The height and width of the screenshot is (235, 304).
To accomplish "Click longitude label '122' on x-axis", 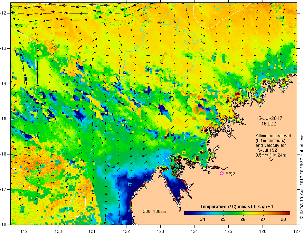I will pos(126,231).
